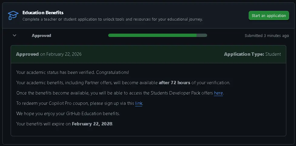Click the green application progress bar
The height and width of the screenshot is (146, 296).
pyautogui.click(x=158, y=35)
